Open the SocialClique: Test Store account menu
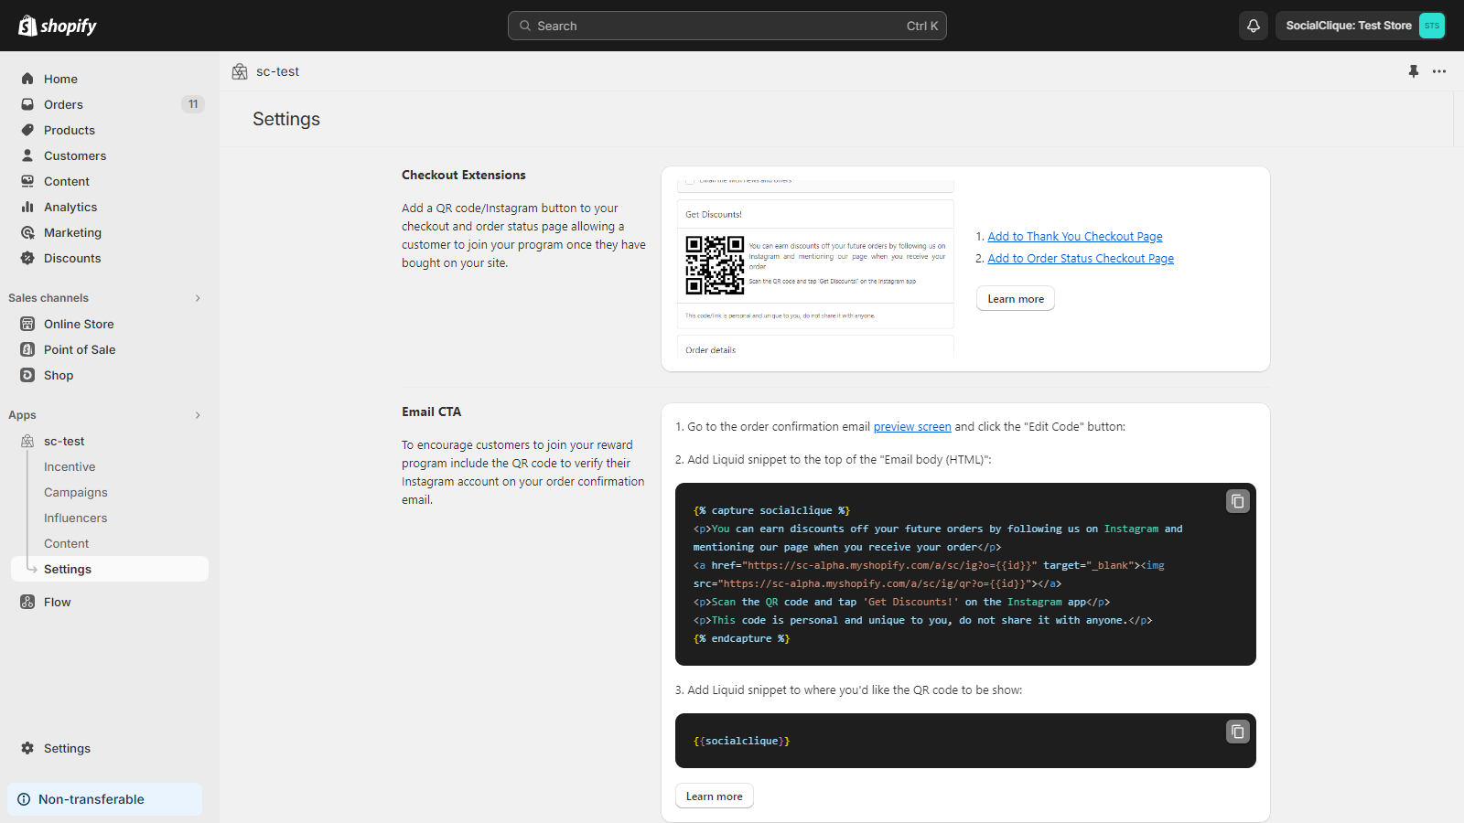 1361,26
